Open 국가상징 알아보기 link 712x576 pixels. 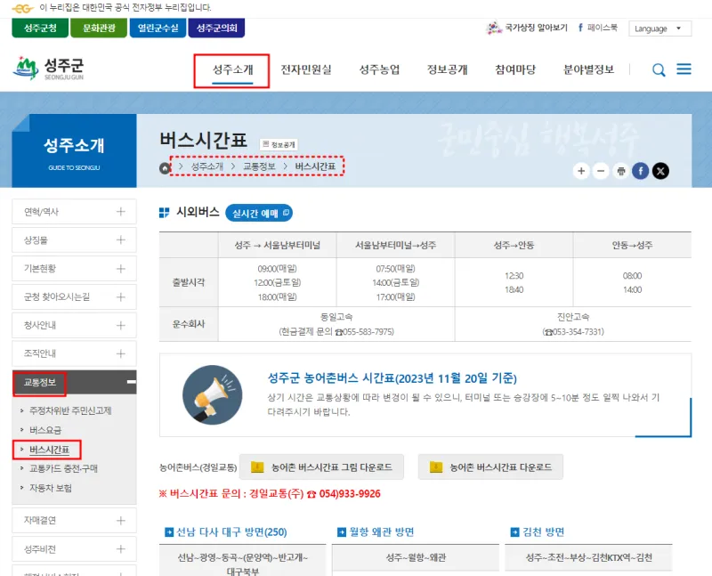coord(528,28)
